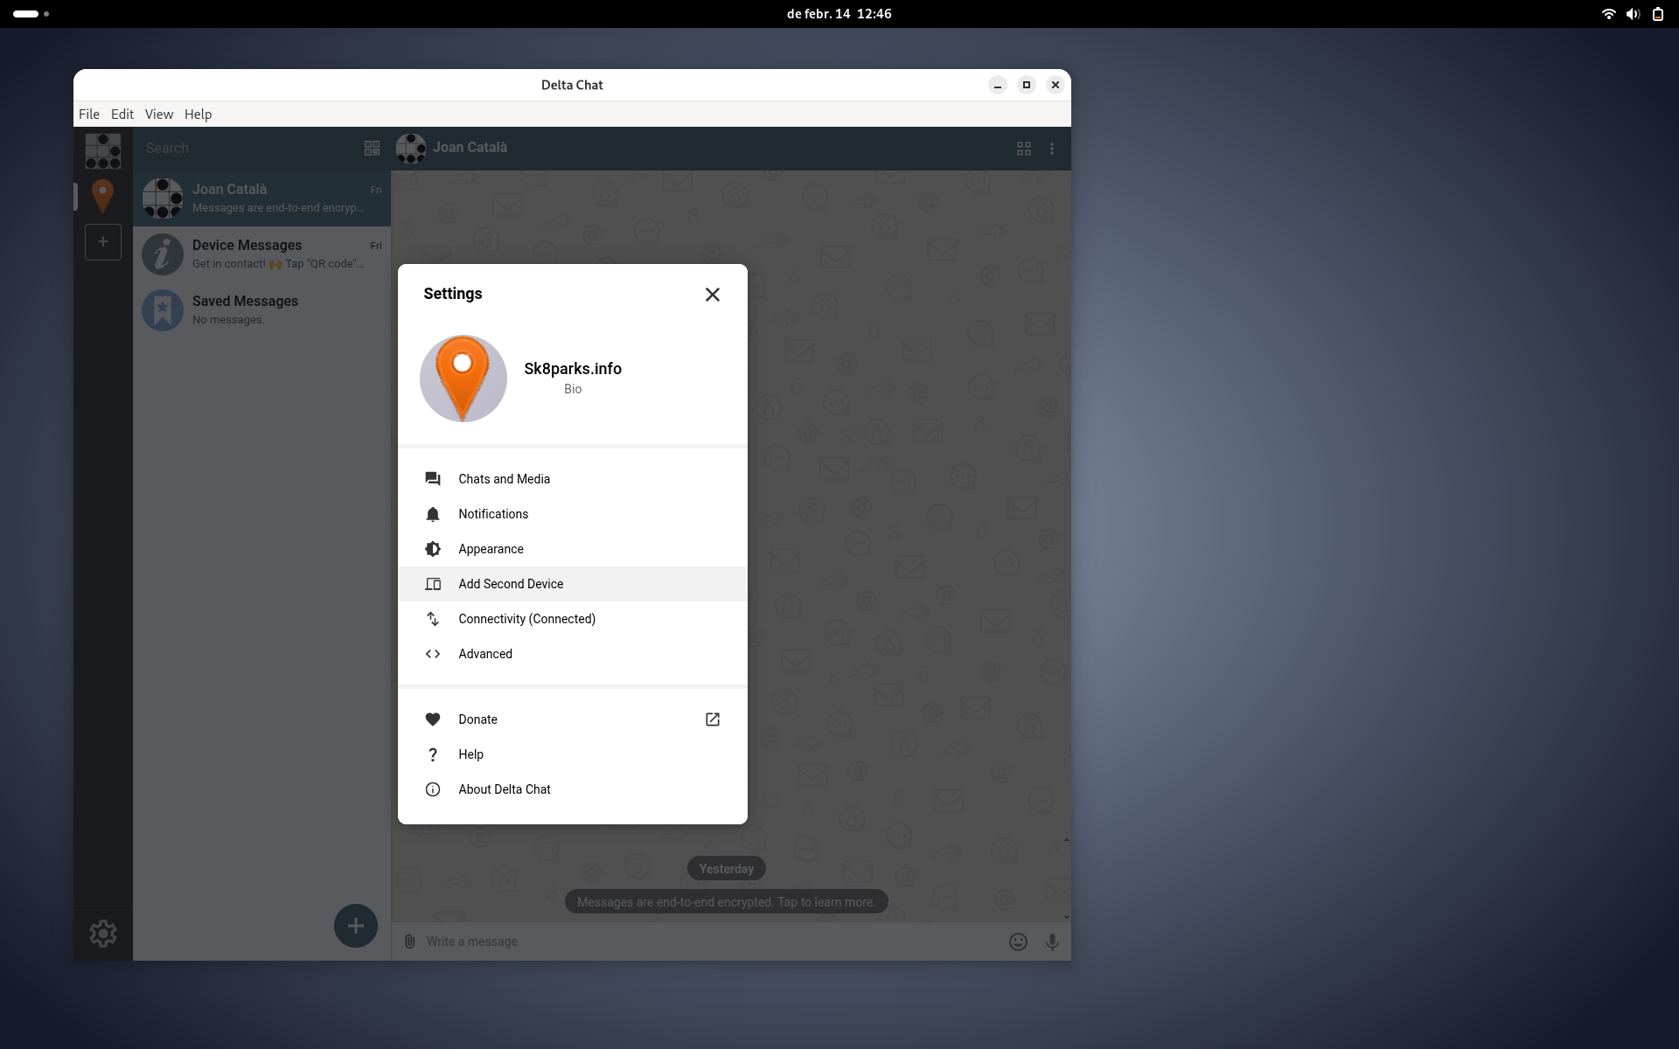
Task: Open the settings gear in the sidebar
Action: tap(102, 934)
